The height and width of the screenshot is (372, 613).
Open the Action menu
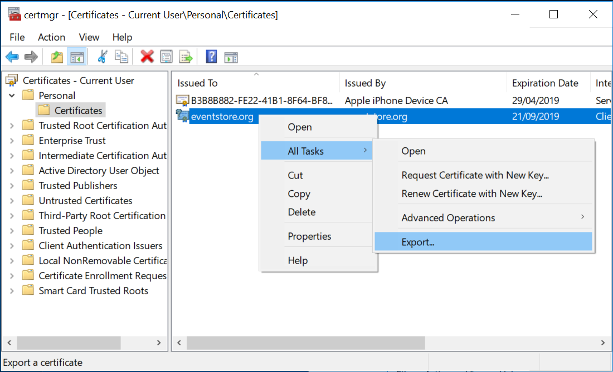(51, 37)
